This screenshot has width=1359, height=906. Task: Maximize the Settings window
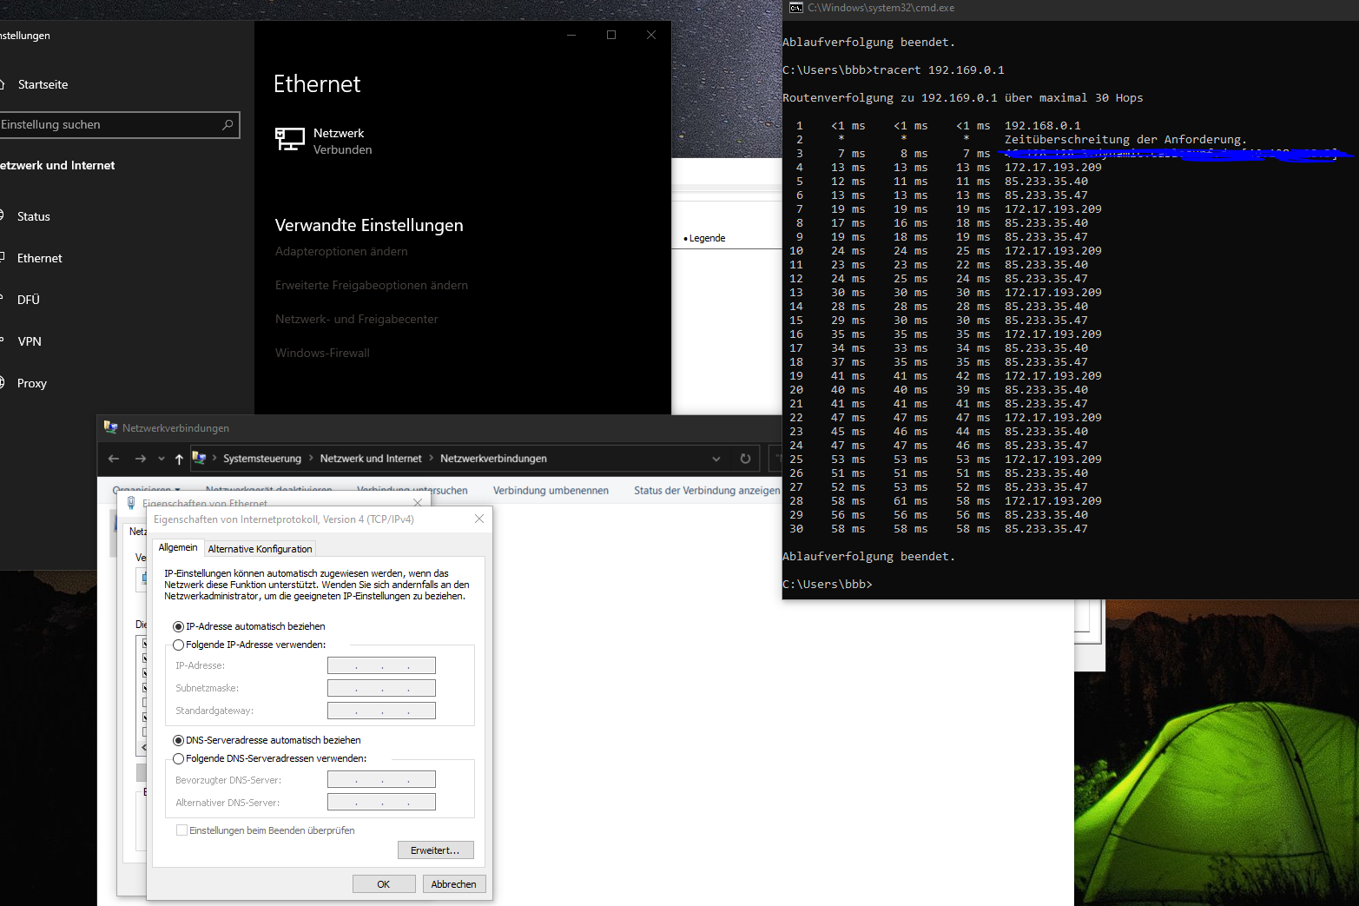[x=611, y=35]
